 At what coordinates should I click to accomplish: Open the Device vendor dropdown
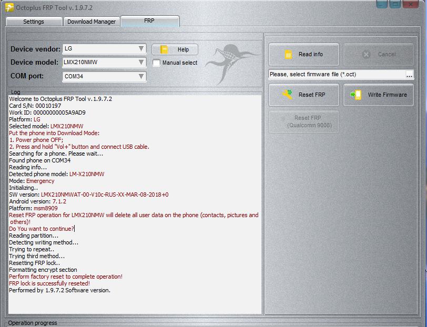[104, 49]
